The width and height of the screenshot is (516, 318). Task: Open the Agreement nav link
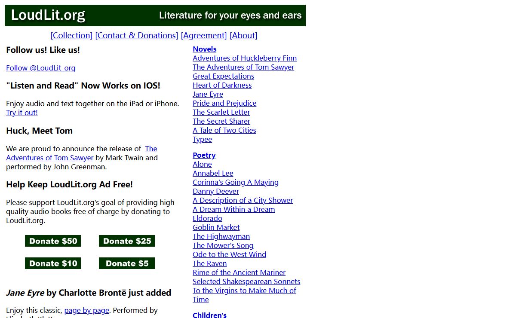(204, 36)
